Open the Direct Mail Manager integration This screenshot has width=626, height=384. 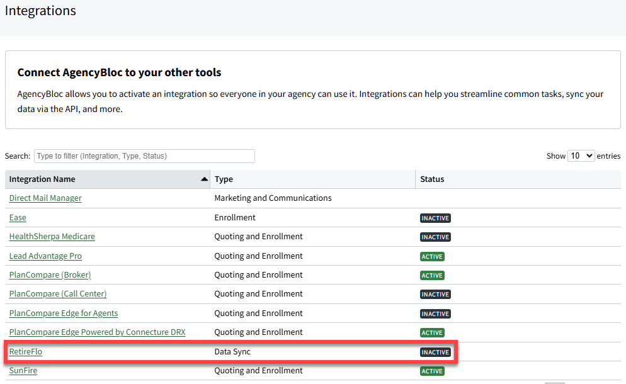(x=45, y=198)
